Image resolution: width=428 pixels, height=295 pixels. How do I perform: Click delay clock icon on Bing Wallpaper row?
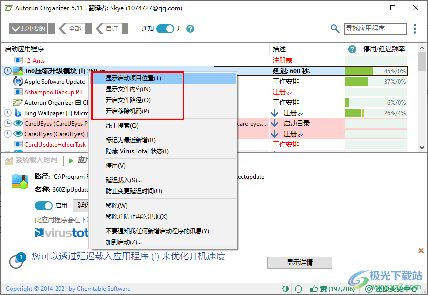tap(8, 113)
